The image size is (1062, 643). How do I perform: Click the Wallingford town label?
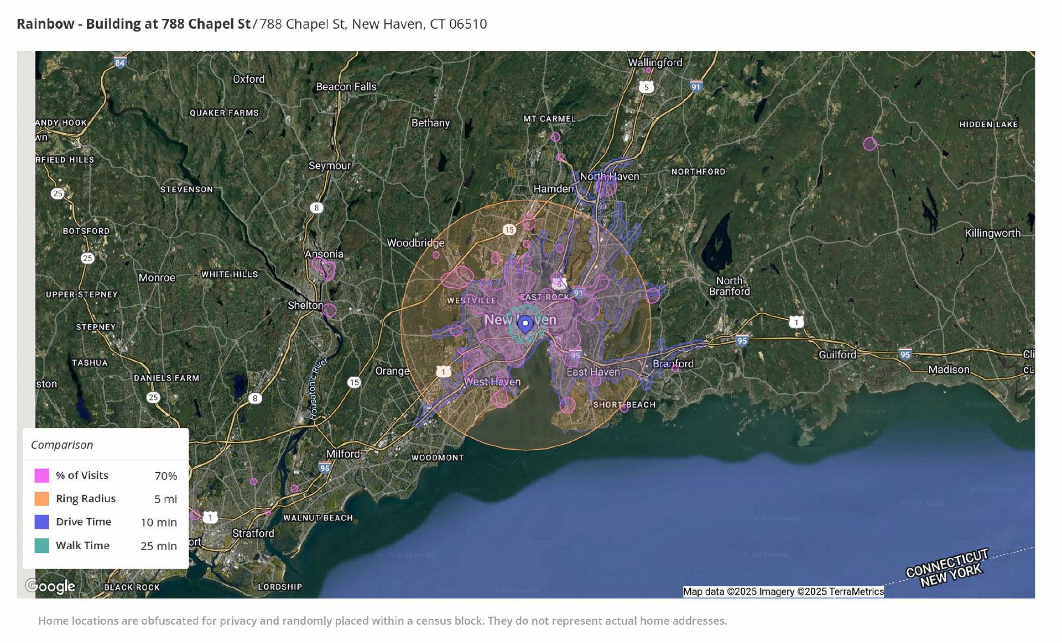tap(655, 62)
